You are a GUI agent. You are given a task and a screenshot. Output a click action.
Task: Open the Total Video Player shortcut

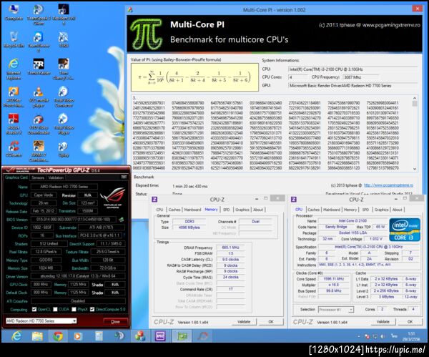64,124
